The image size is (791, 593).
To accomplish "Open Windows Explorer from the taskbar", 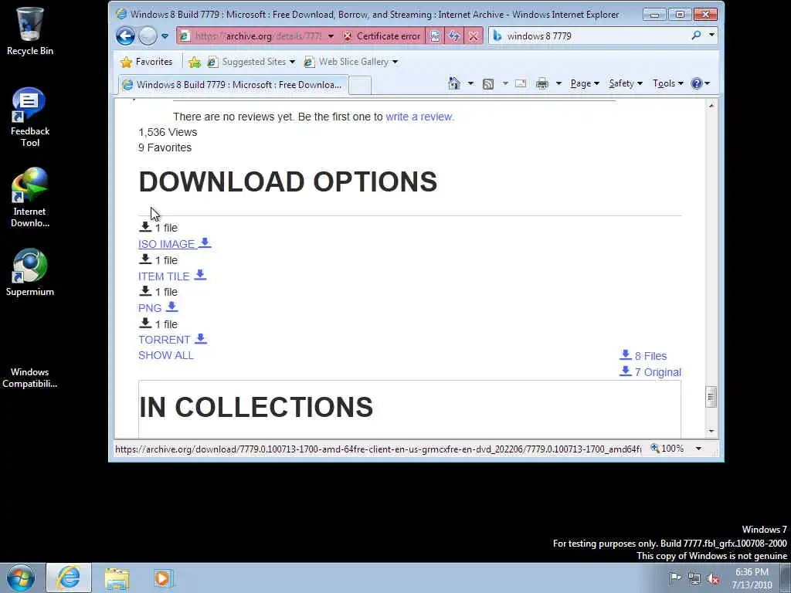I will pos(117,578).
